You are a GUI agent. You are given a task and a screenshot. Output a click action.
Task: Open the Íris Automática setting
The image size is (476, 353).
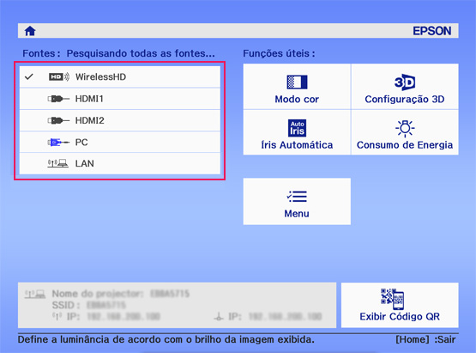pyautogui.click(x=297, y=132)
